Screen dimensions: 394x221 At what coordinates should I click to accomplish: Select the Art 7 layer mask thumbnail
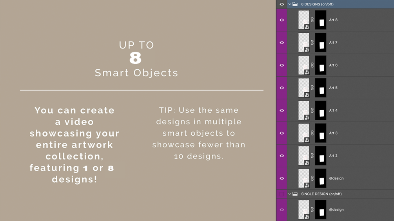(321, 43)
